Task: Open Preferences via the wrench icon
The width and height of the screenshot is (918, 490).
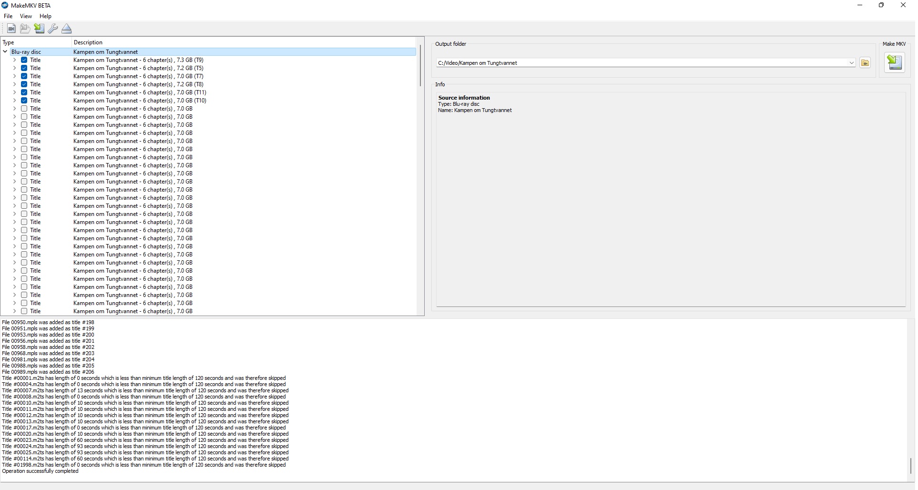Action: [x=53, y=29]
